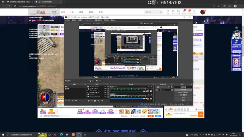Open OBS Edit menu
The image size is (244, 137).
click(x=74, y=20)
